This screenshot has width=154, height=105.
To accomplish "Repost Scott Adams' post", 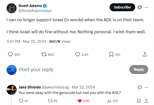I will pyautogui.click(x=43, y=54).
